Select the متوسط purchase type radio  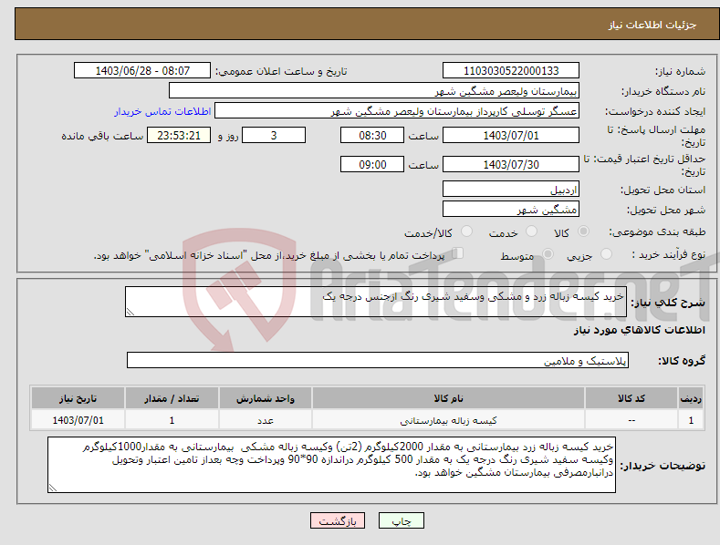coord(548,253)
